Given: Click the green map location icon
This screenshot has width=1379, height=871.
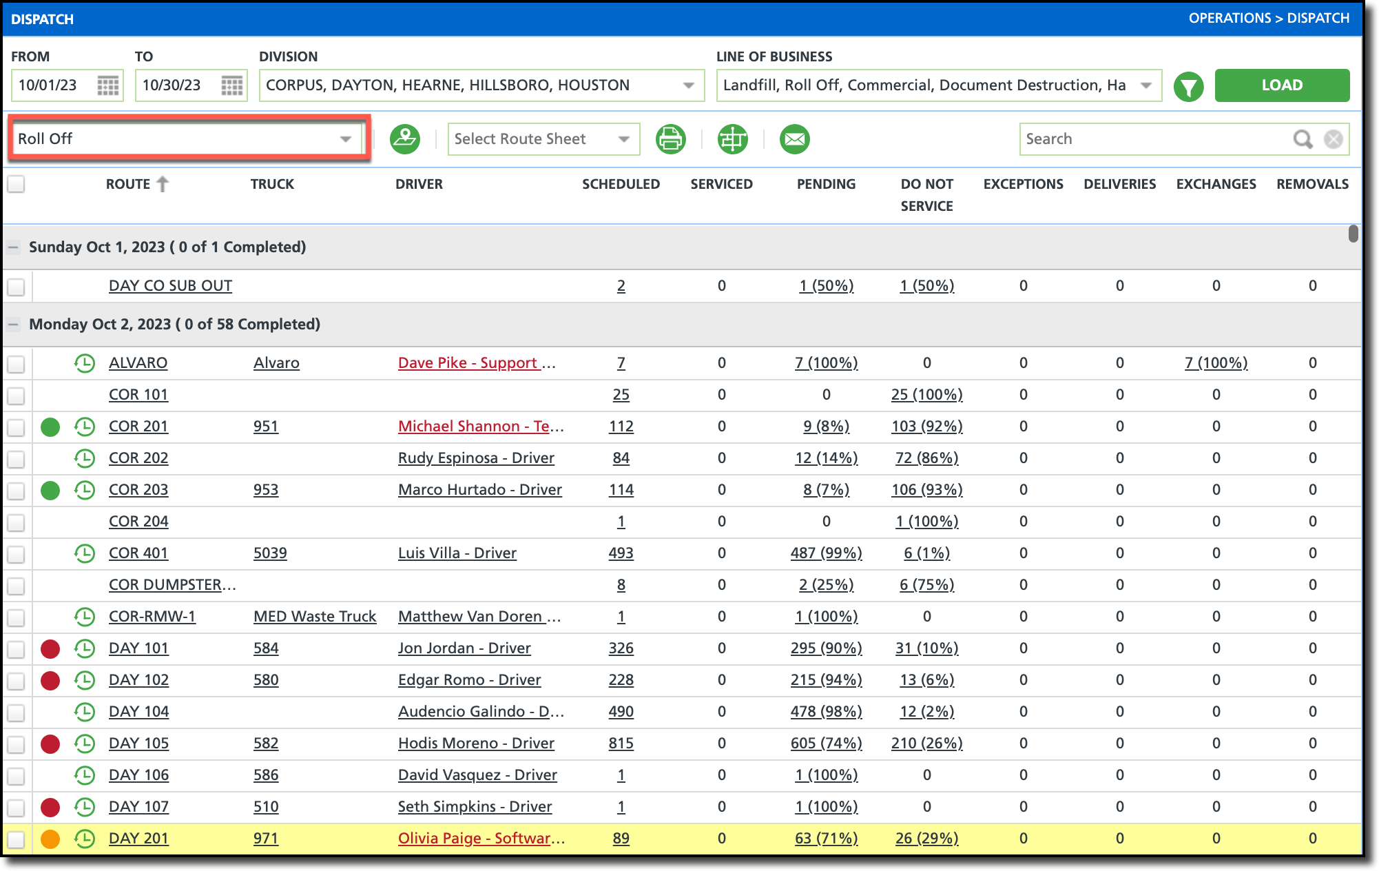Looking at the screenshot, I should [405, 139].
